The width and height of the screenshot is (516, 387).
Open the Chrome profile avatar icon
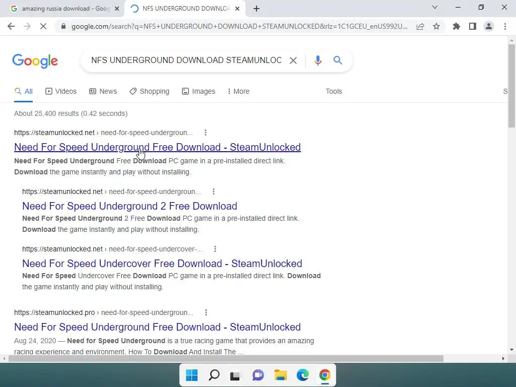(x=489, y=26)
